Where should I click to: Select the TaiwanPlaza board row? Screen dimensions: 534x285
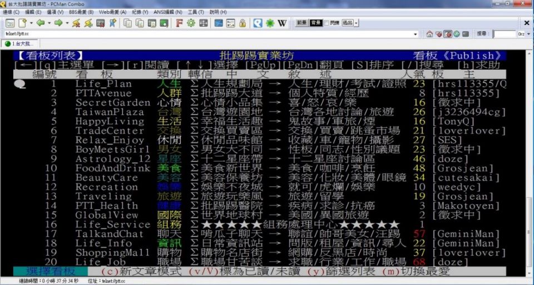coord(260,112)
